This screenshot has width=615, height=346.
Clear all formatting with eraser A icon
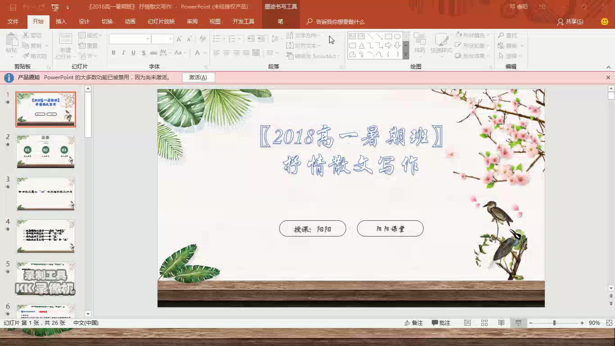[203, 39]
